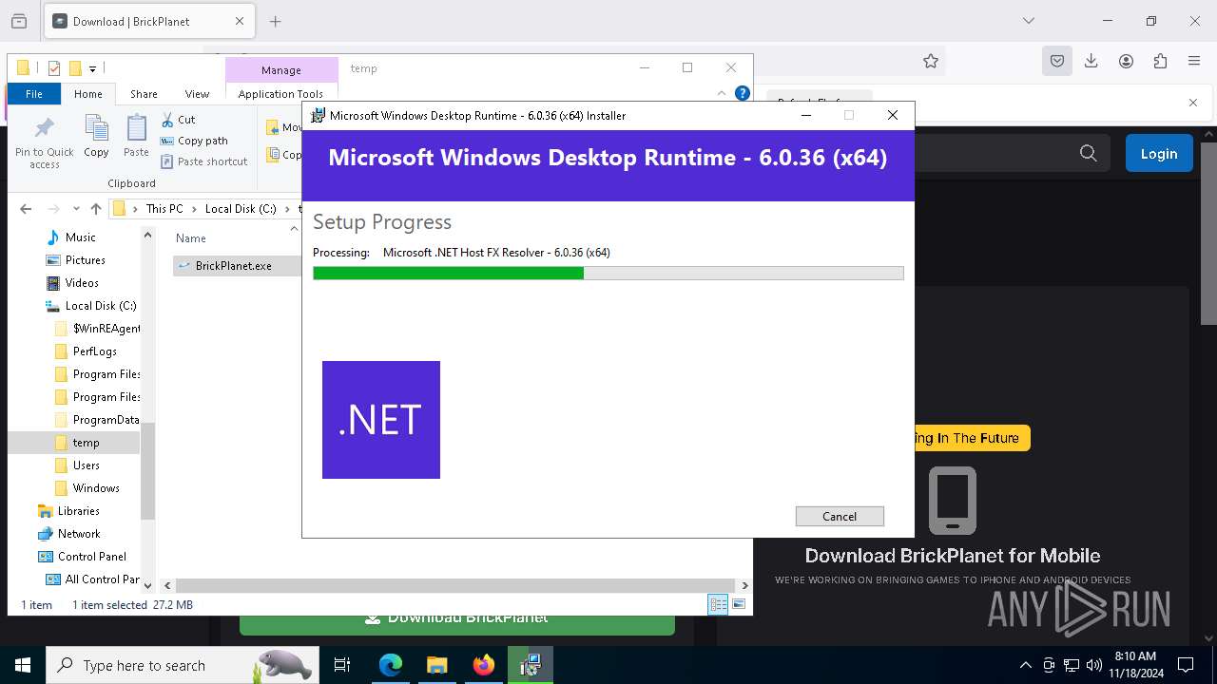Open the Quick Access Toolbar customize dropdown
1217x684 pixels.
(x=92, y=68)
